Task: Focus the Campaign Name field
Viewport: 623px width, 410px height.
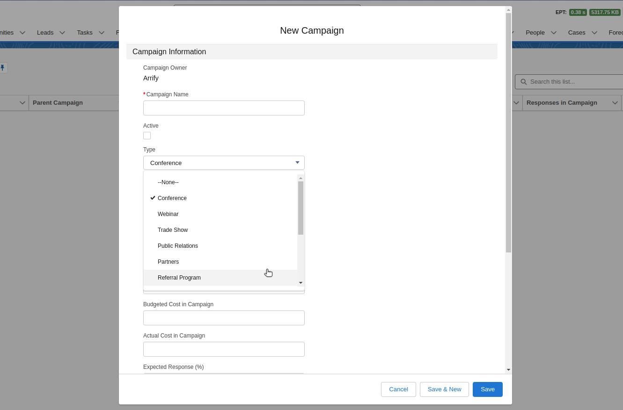Action: 224,108
